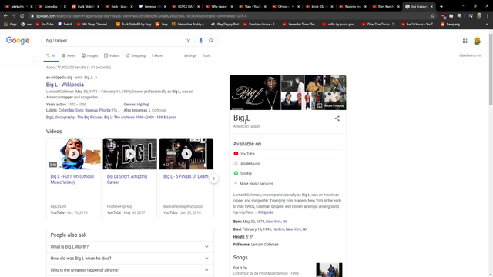Open 'Big L - Wikipedia' result link

tap(65, 85)
